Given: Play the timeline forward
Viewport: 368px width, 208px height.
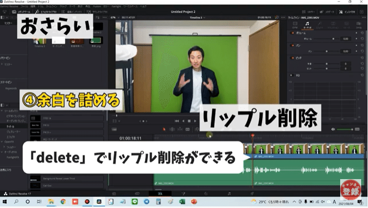Looking at the screenshot, I should 195,121.
